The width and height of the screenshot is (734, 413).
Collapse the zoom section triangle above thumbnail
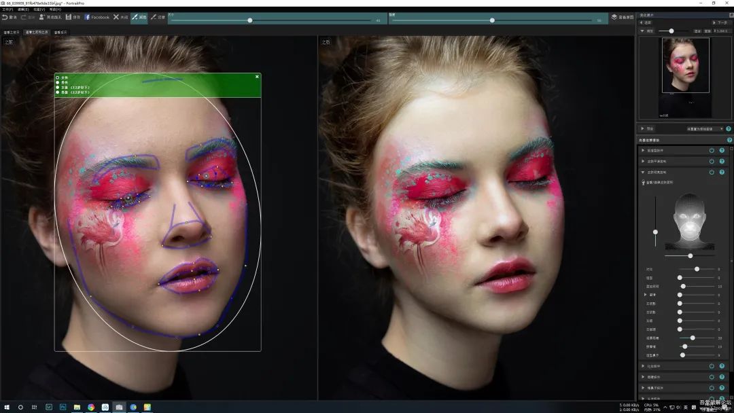tap(642, 31)
